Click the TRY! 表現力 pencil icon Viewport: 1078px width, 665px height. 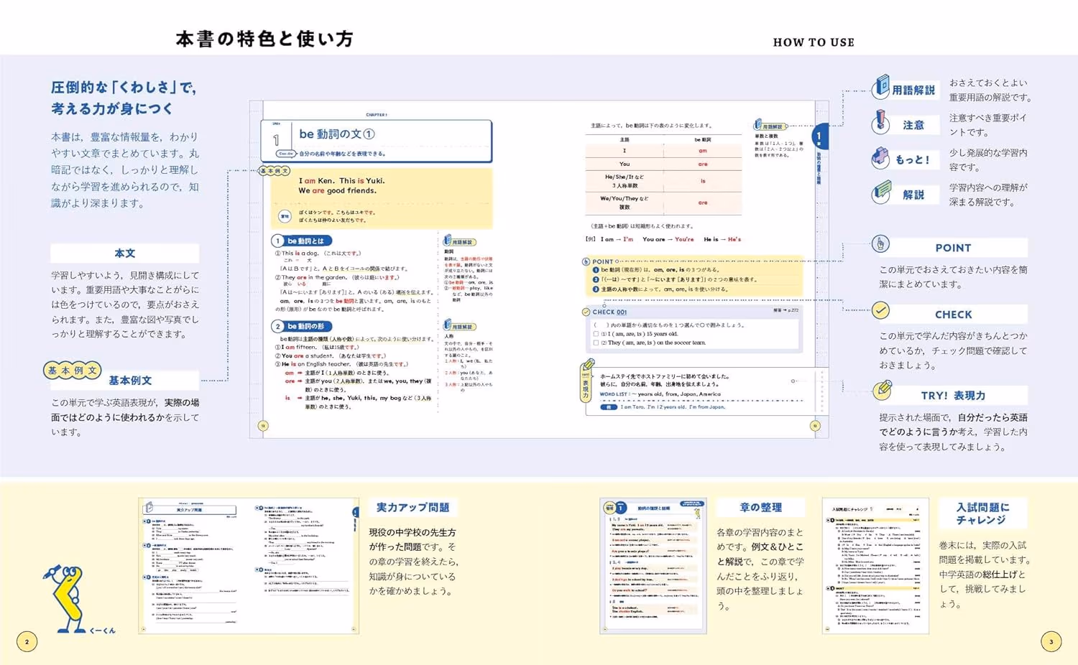[882, 390]
